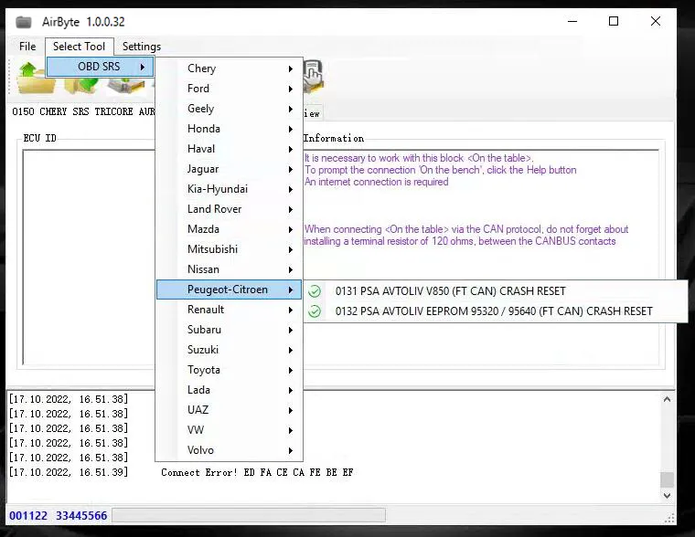The width and height of the screenshot is (695, 537).
Task: Select the OBD SRS submenu item
Action: pyautogui.click(x=100, y=67)
